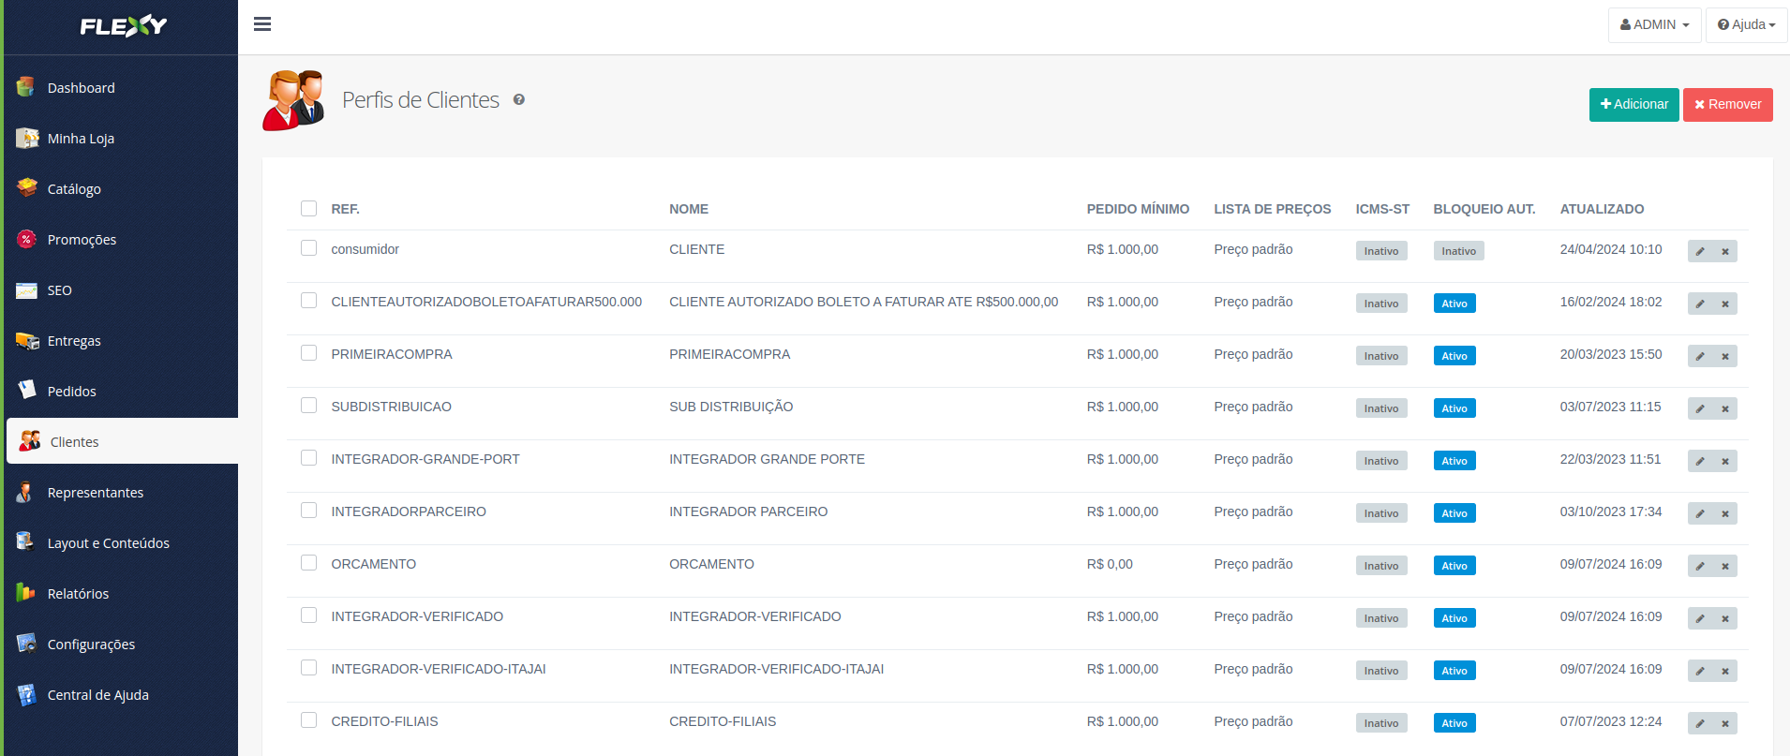Click the help question mark beside Perfis de Clientes
Viewport: 1790px width, 756px height.
[518, 99]
